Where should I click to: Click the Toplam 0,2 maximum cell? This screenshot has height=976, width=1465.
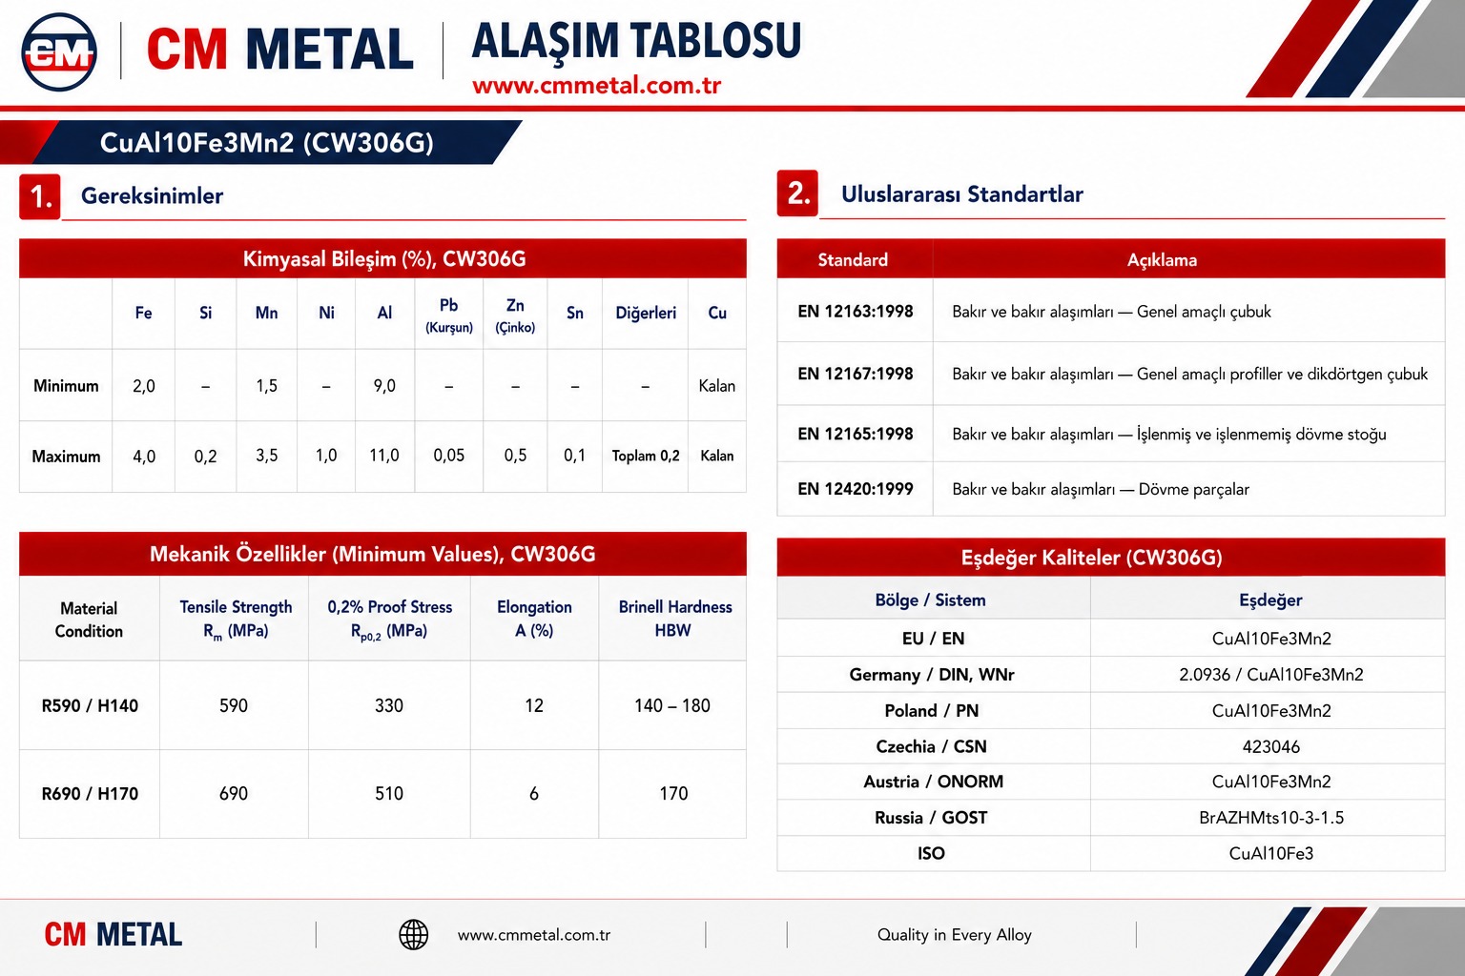click(x=646, y=456)
